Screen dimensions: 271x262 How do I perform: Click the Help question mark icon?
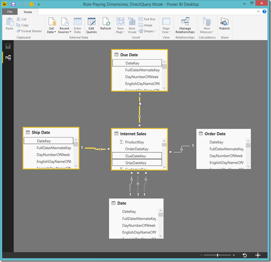coord(265,12)
